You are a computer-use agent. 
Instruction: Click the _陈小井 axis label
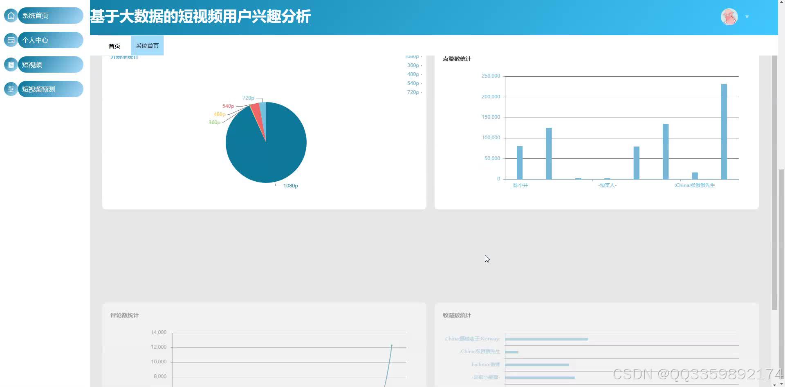pyautogui.click(x=520, y=185)
